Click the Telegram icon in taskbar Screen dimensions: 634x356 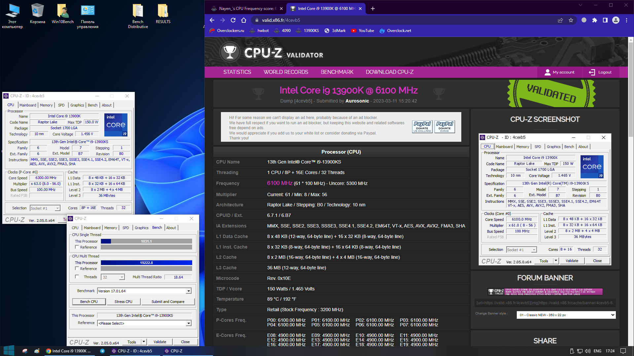[102, 351]
